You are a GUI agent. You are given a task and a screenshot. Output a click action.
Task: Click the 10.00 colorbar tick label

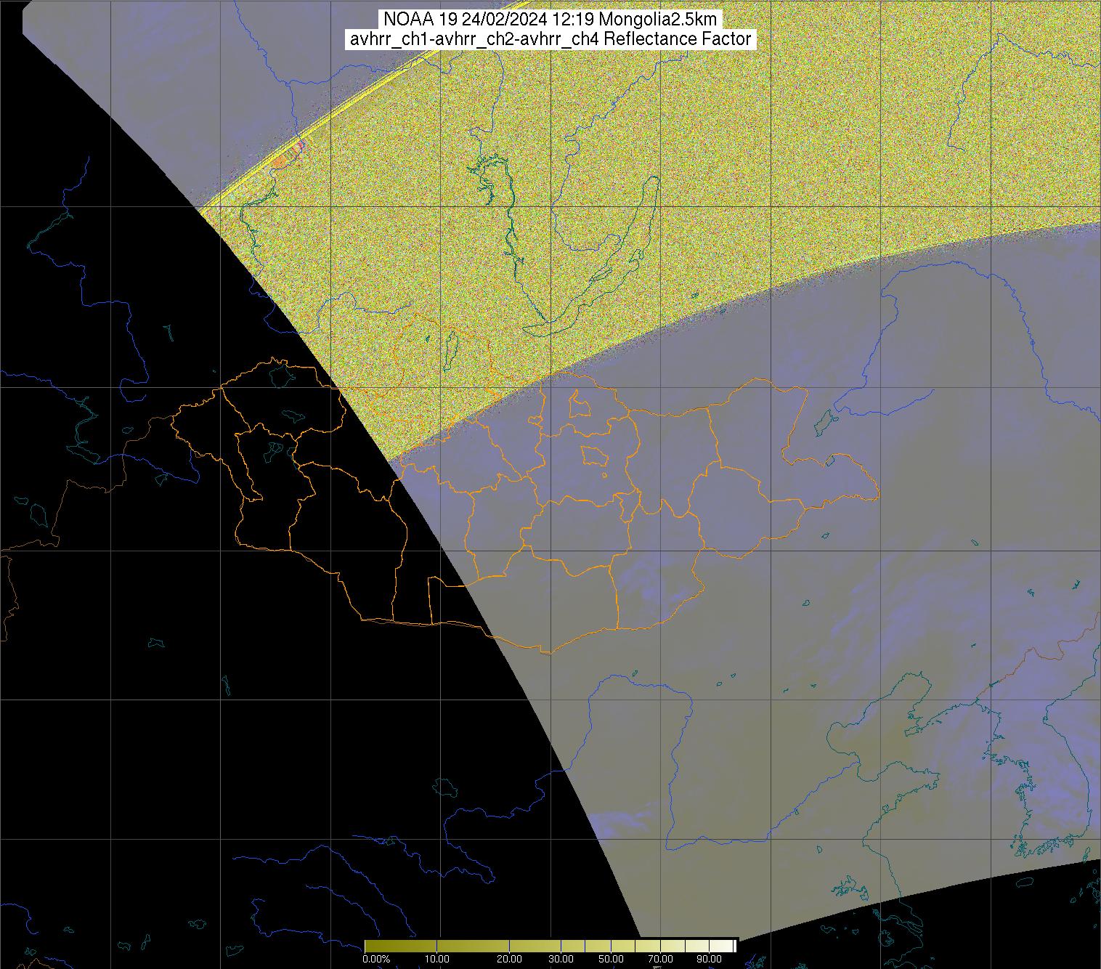[x=436, y=959]
